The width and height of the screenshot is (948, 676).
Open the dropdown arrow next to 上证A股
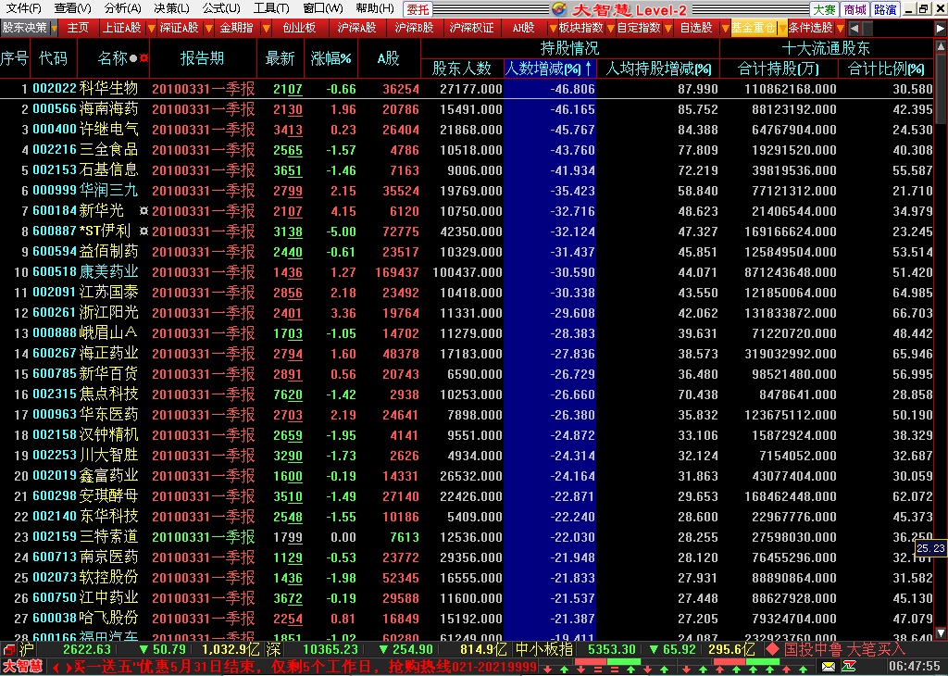click(x=152, y=29)
